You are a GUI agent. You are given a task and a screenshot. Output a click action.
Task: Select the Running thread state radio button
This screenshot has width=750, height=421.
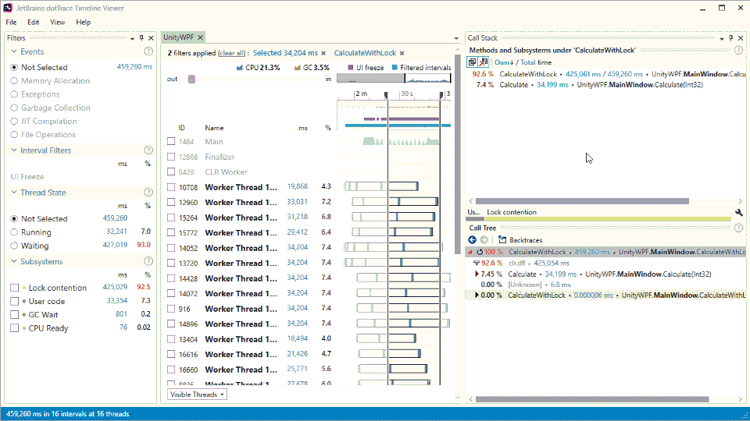pyautogui.click(x=14, y=232)
